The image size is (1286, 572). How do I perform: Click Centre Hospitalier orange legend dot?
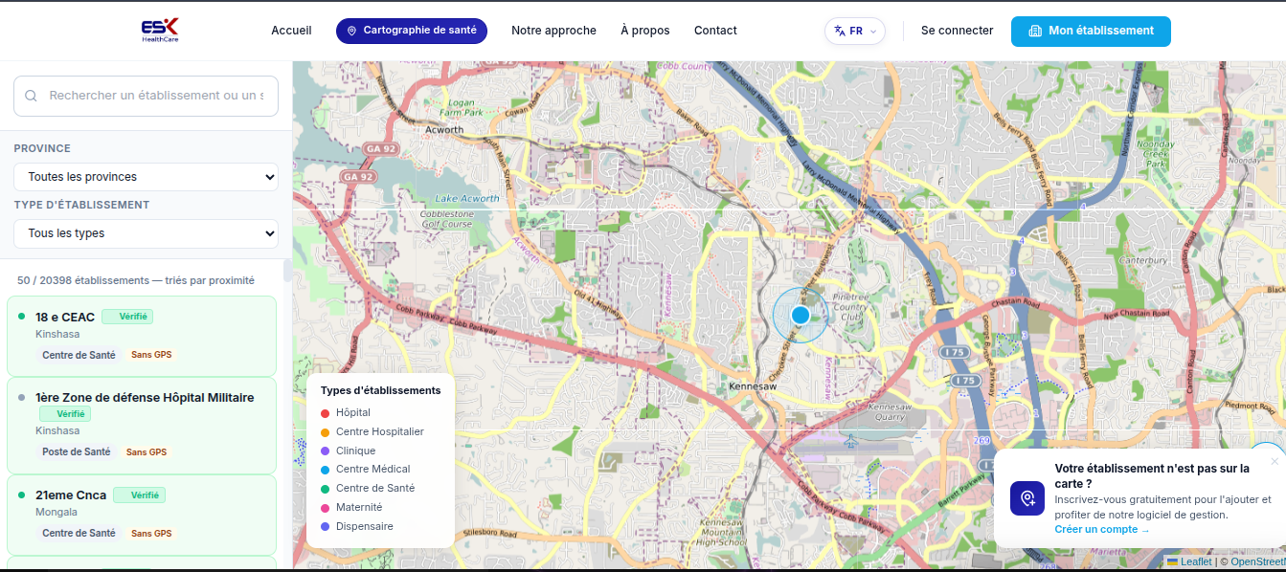tap(325, 432)
